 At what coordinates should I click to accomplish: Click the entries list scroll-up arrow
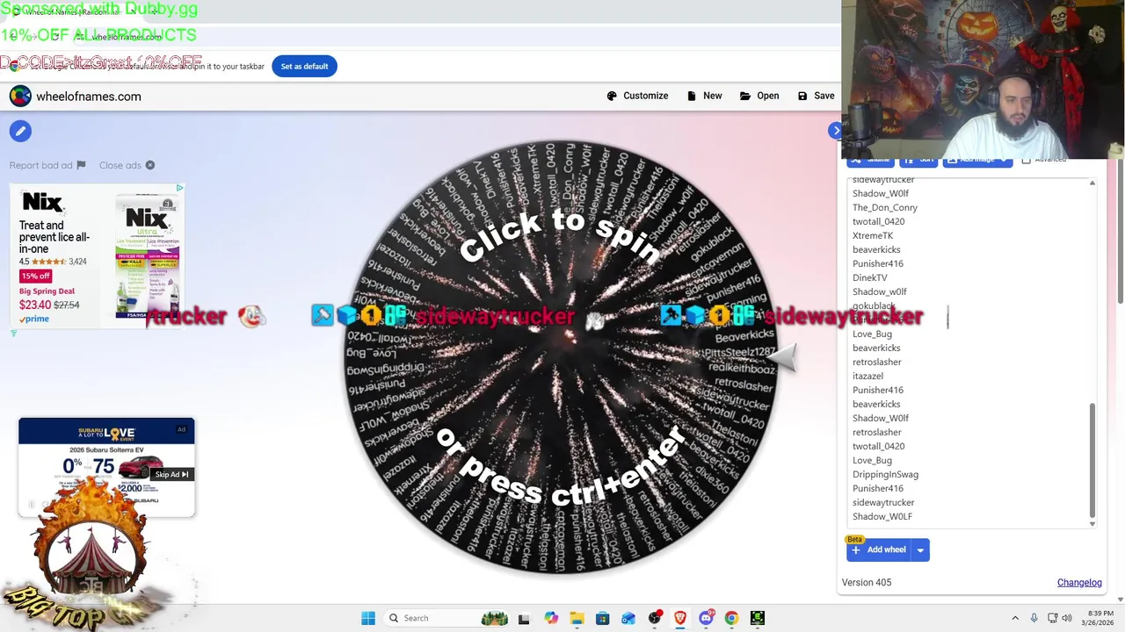click(x=1092, y=183)
